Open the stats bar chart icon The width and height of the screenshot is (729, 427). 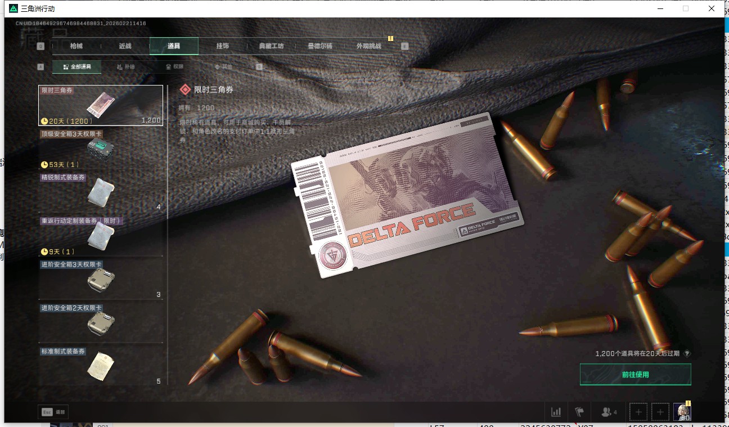pos(556,412)
